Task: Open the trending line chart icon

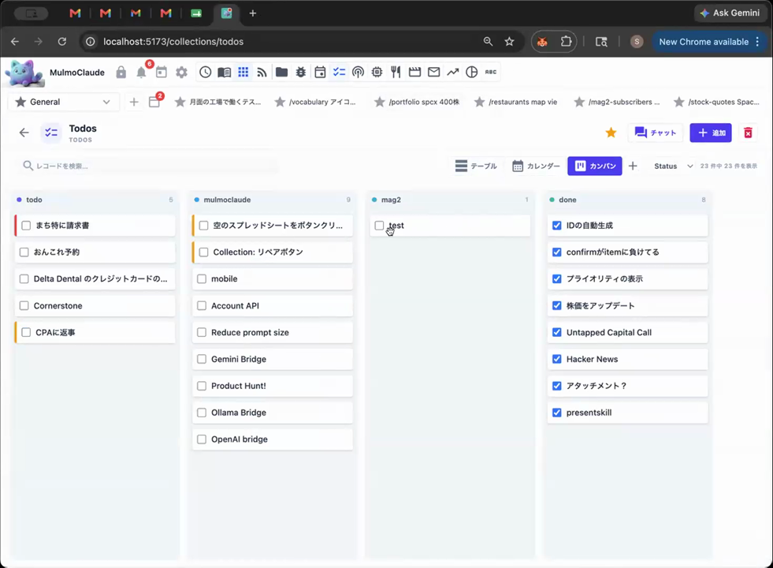Action: click(452, 72)
